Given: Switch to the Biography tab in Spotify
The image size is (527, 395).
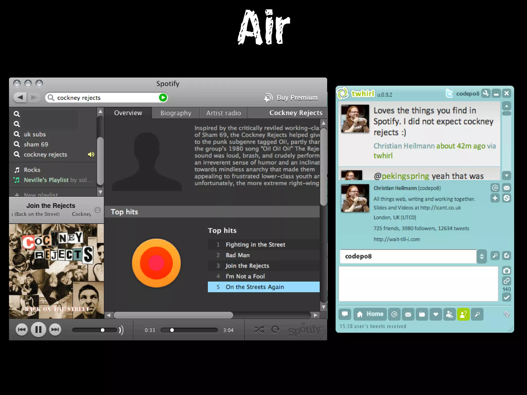Looking at the screenshot, I should pos(176,113).
